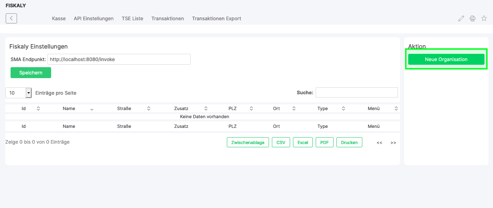Export table as CSV
This screenshot has height=208, width=493.
[x=281, y=142]
